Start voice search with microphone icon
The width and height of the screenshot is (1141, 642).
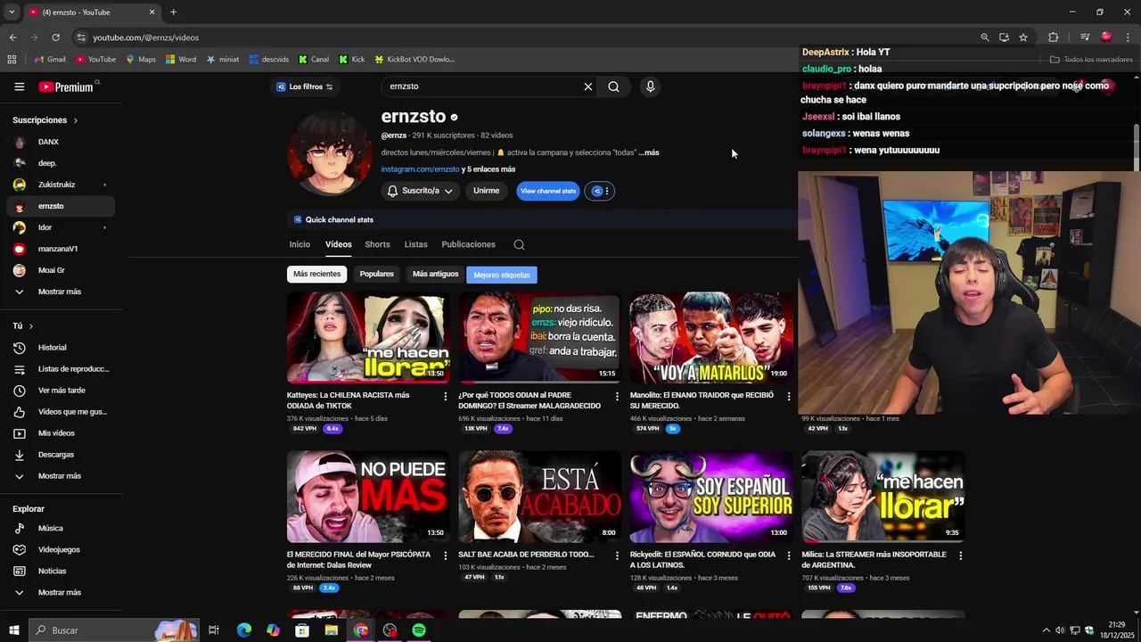(x=650, y=86)
